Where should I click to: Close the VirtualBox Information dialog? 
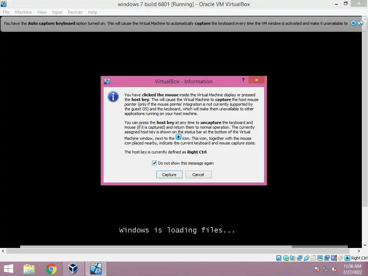tap(256, 80)
